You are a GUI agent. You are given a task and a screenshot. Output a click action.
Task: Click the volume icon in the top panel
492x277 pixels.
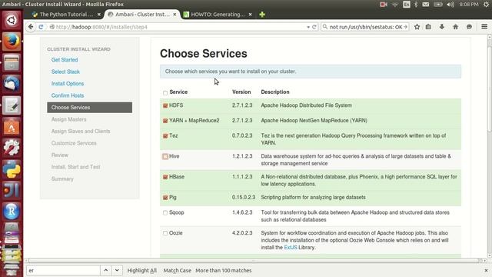(450, 5)
